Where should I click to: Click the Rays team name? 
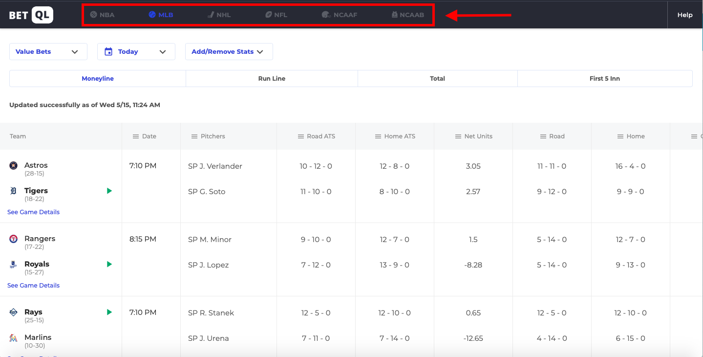click(x=33, y=312)
